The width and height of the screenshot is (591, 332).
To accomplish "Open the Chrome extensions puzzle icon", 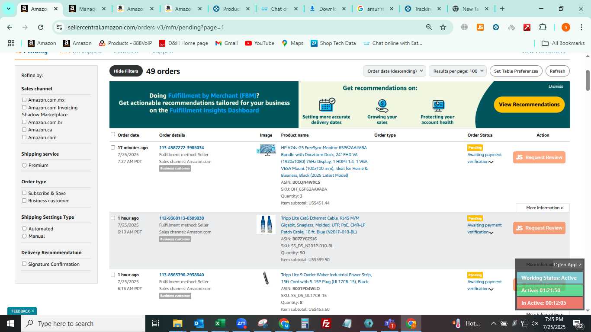I will click(543, 27).
